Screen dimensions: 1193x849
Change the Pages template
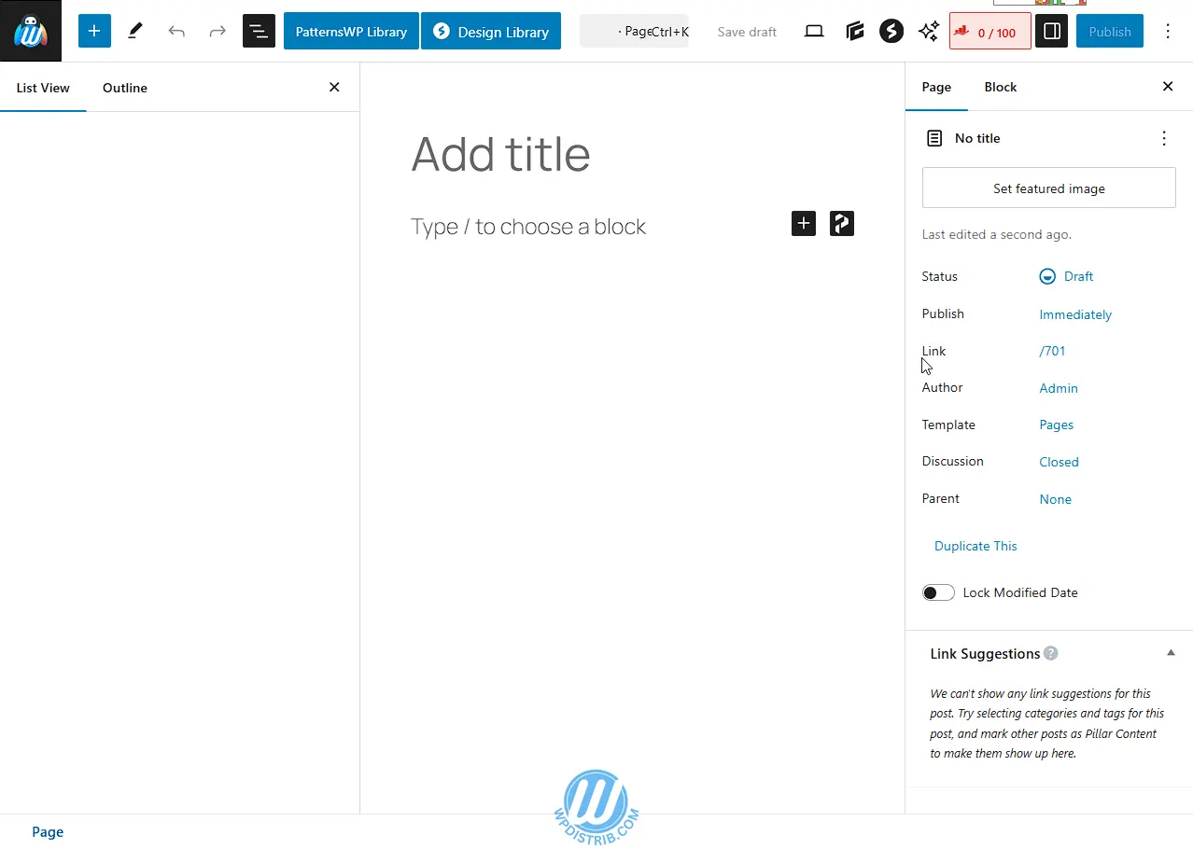coord(1057,424)
